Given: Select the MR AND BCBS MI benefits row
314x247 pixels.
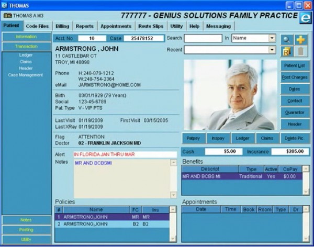Looking at the screenshot, I should (242, 176).
